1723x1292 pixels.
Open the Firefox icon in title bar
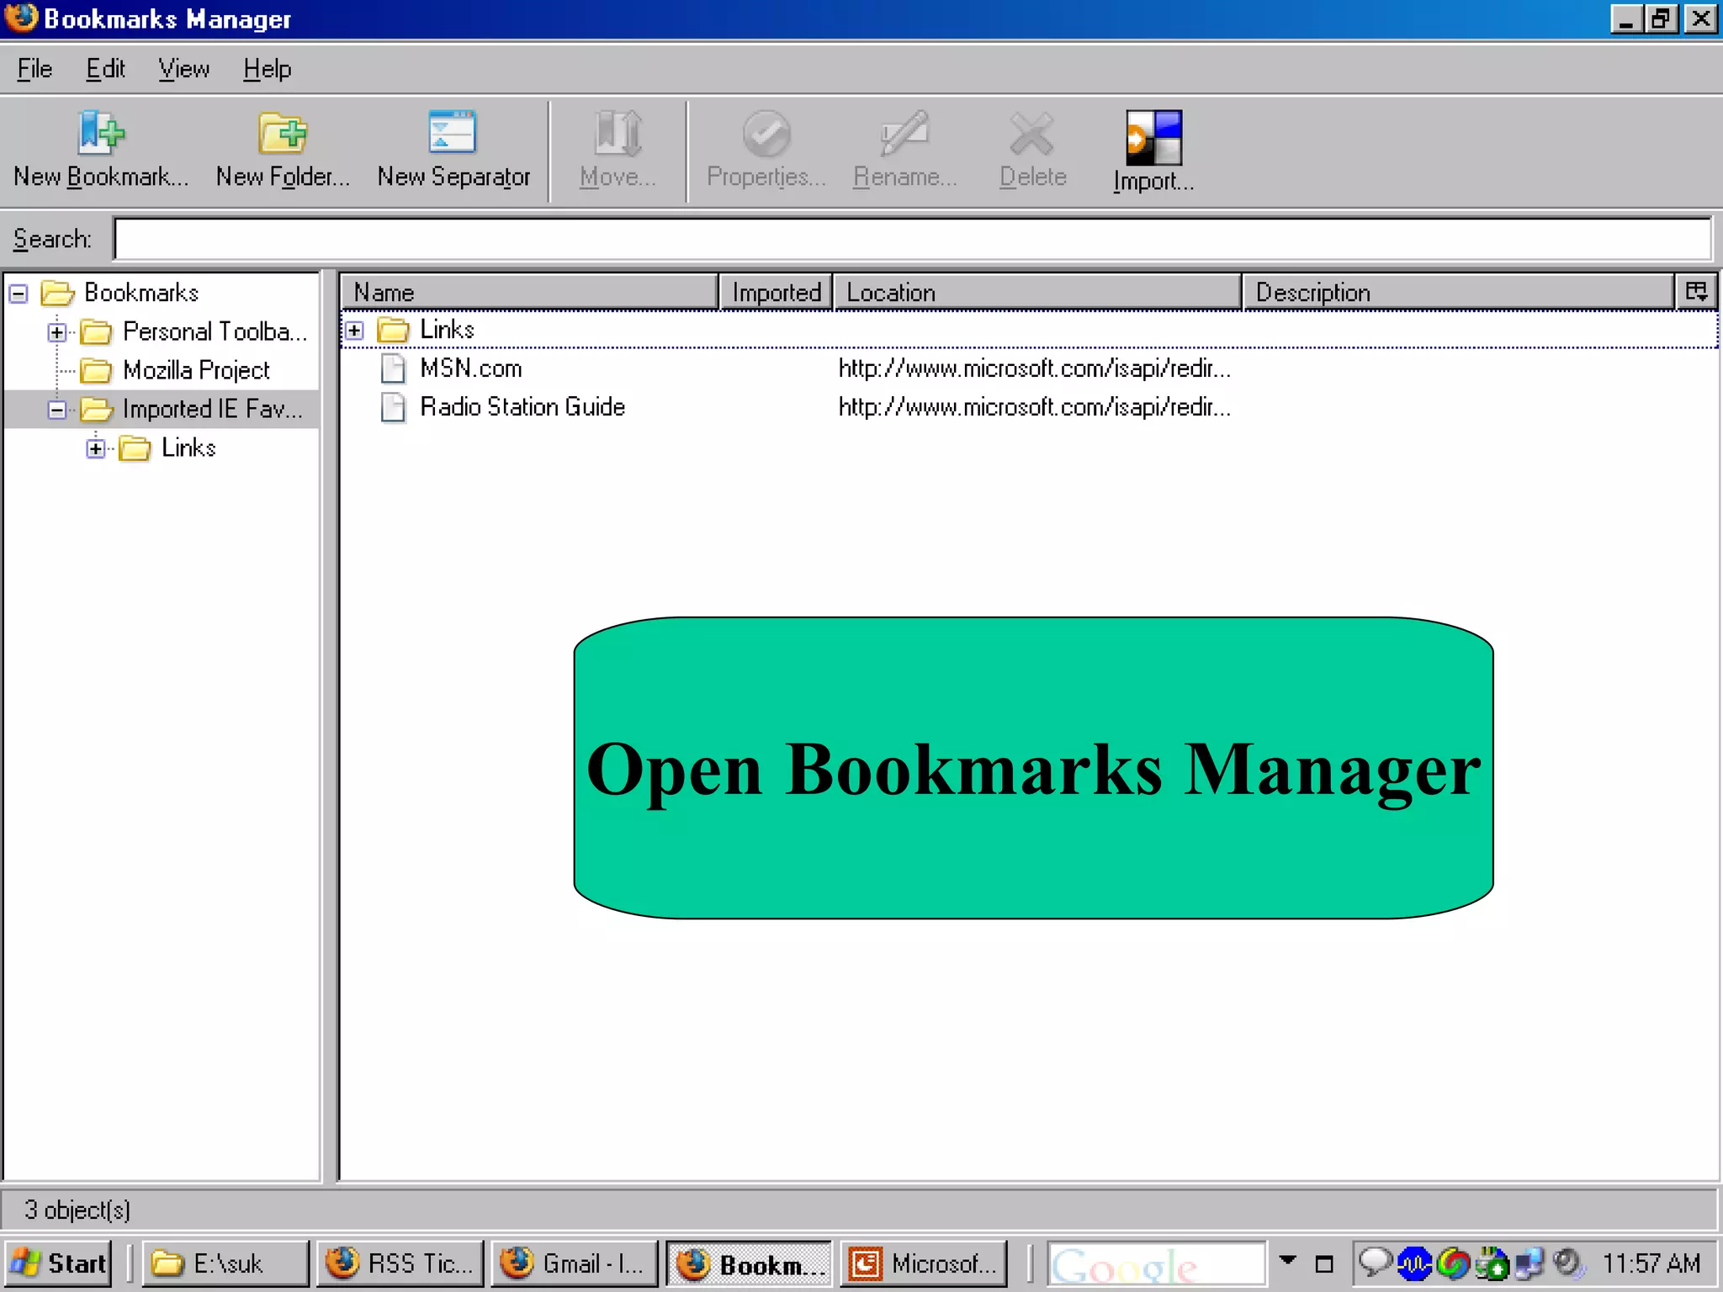(x=20, y=18)
